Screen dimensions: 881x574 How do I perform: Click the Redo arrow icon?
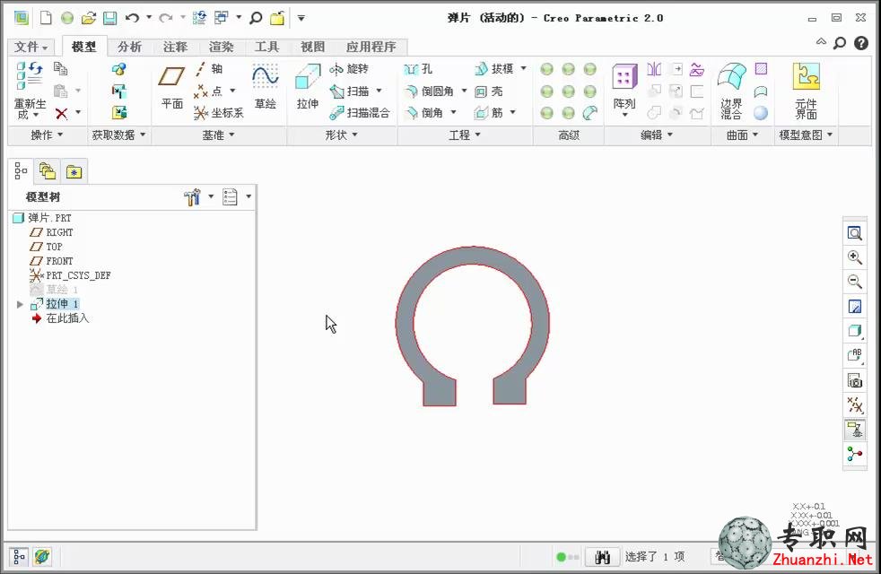pyautogui.click(x=165, y=18)
